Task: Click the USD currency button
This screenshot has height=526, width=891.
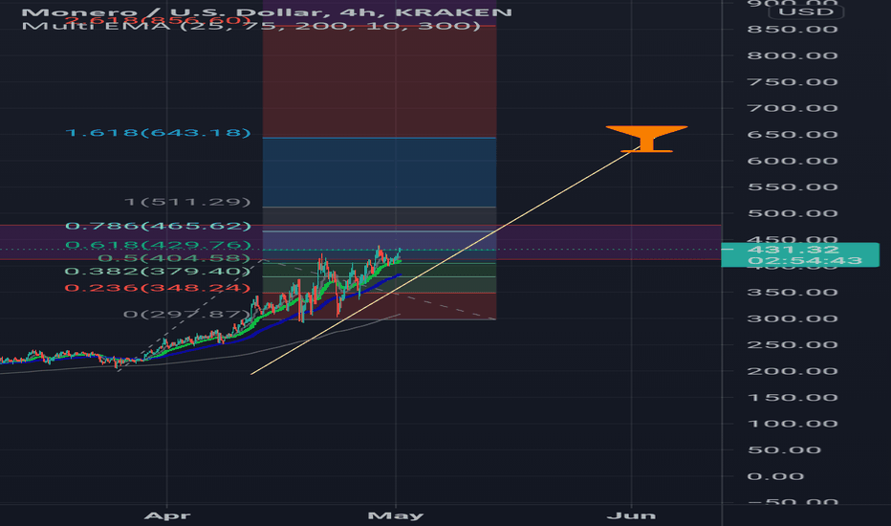Action: tap(806, 11)
